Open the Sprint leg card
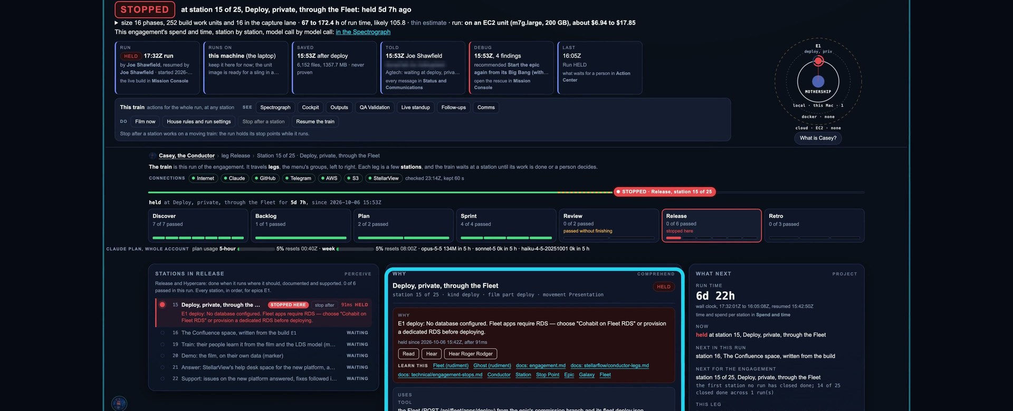The width and height of the screenshot is (1013, 411). [506, 226]
